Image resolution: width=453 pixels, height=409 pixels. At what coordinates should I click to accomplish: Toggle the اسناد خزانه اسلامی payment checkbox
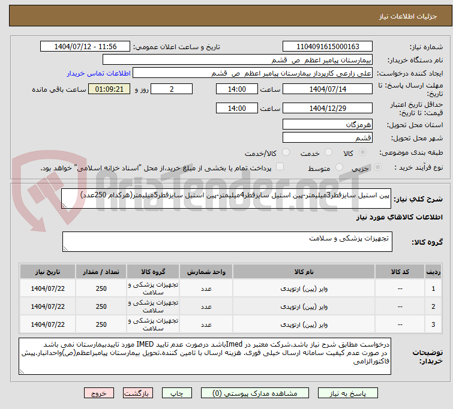[x=280, y=167]
